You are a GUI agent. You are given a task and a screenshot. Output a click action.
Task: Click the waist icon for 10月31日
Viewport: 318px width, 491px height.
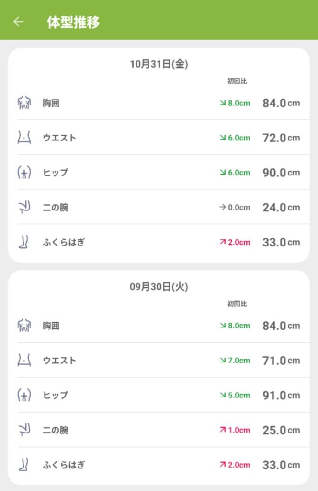point(24,138)
